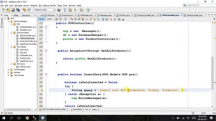Click the Source view button
This screenshot has height=121, width=216.
click(42, 19)
